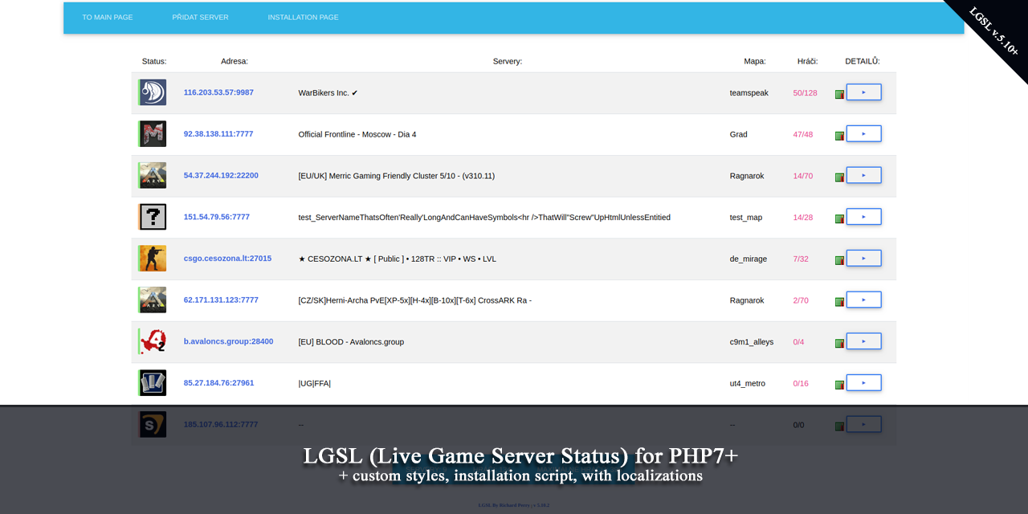Click the status flag icon in Merric Gaming row
1028x514 pixels.
pyautogui.click(x=839, y=177)
